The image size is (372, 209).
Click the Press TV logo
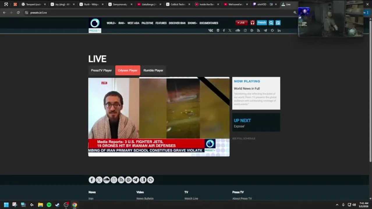point(95,26)
